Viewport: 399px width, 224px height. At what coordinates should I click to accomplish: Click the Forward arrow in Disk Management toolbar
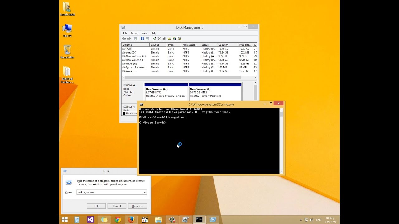click(129, 39)
